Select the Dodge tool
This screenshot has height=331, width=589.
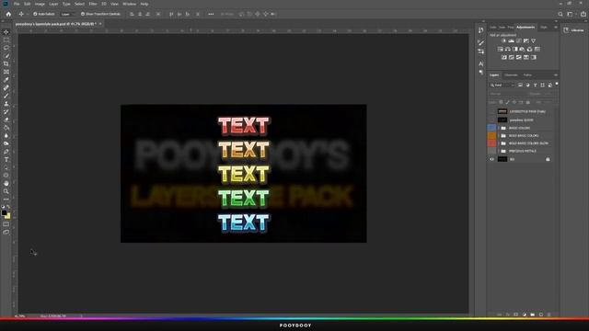pyautogui.click(x=6, y=143)
